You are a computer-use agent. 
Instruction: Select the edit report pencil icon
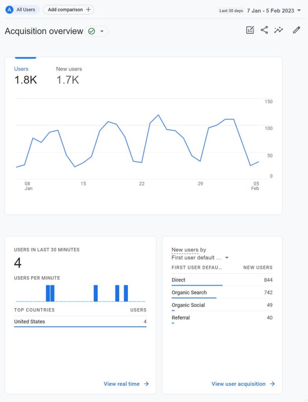[x=296, y=30]
